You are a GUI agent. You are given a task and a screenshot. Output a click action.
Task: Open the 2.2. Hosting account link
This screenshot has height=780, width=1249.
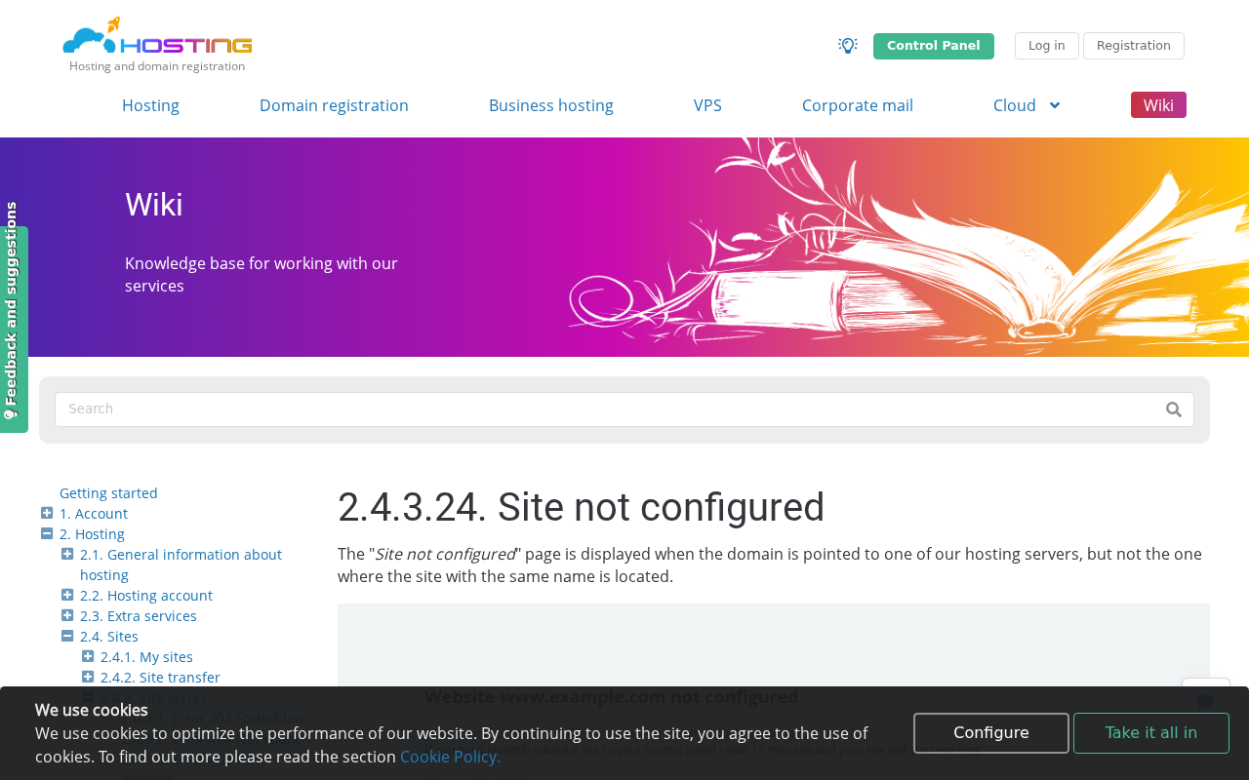tap(146, 596)
